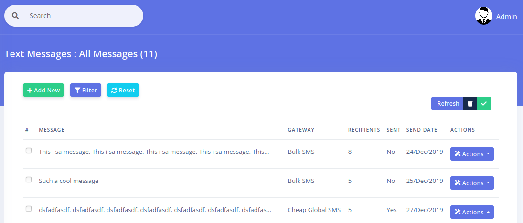
Task: Select the 'Such a cool message' checkbox
Action: pyautogui.click(x=29, y=180)
